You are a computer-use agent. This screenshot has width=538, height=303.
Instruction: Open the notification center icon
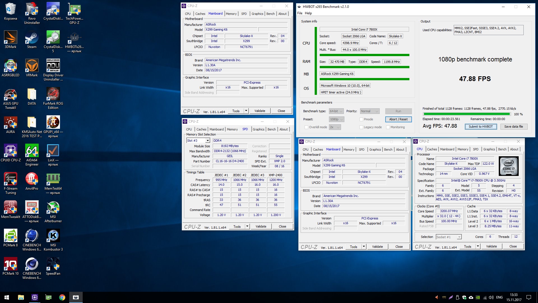click(529, 297)
